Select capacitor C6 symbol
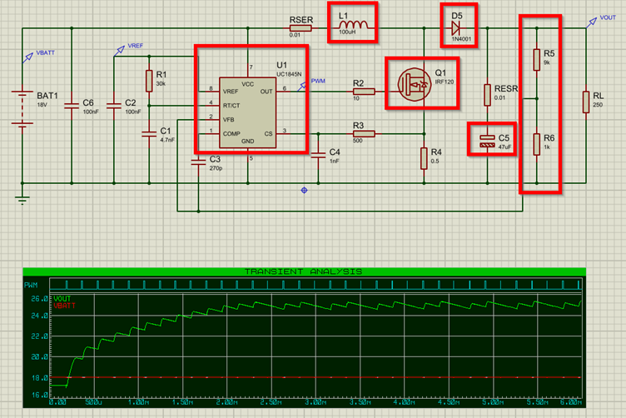Image resolution: width=626 pixels, height=418 pixels. pos(72,106)
